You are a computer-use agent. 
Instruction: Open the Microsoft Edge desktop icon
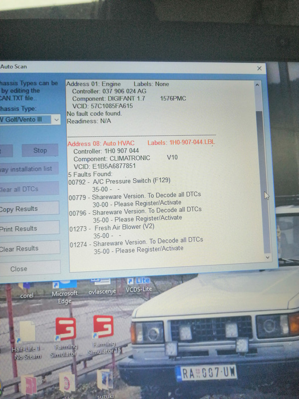[65, 291]
